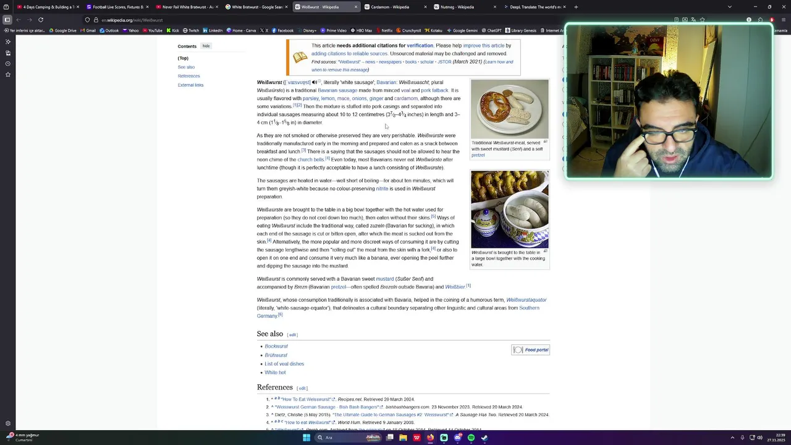Screen dimensions: 791x445
Task: Edit the See also section
Action: pyautogui.click(x=292, y=335)
